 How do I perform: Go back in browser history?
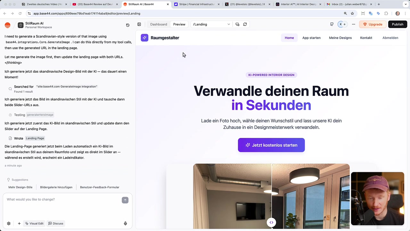(x=5, y=13)
